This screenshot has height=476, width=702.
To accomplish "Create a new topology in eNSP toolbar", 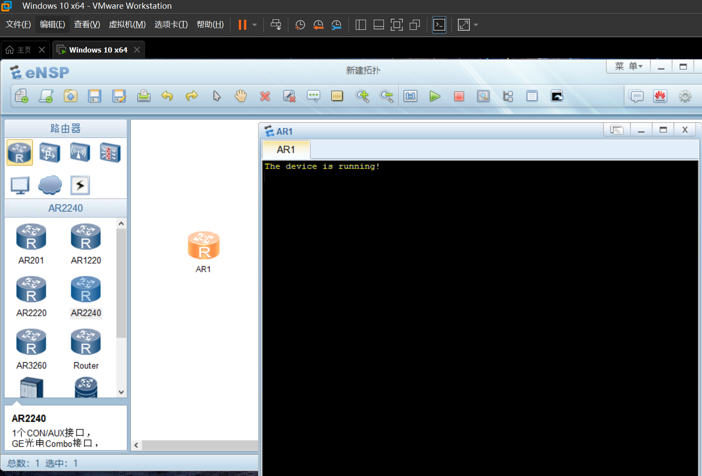I will (21, 96).
